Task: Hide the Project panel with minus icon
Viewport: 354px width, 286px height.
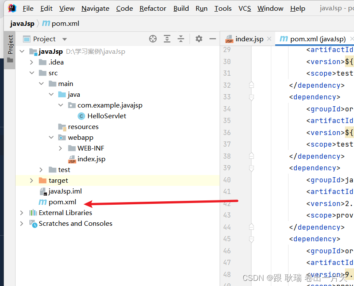Action: (x=213, y=39)
